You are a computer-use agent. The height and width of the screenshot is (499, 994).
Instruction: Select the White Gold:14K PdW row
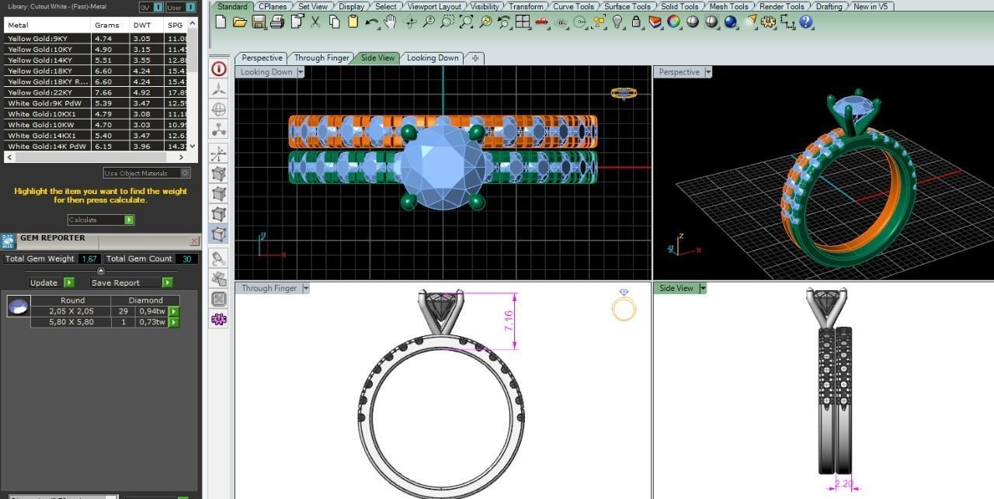coord(96,146)
